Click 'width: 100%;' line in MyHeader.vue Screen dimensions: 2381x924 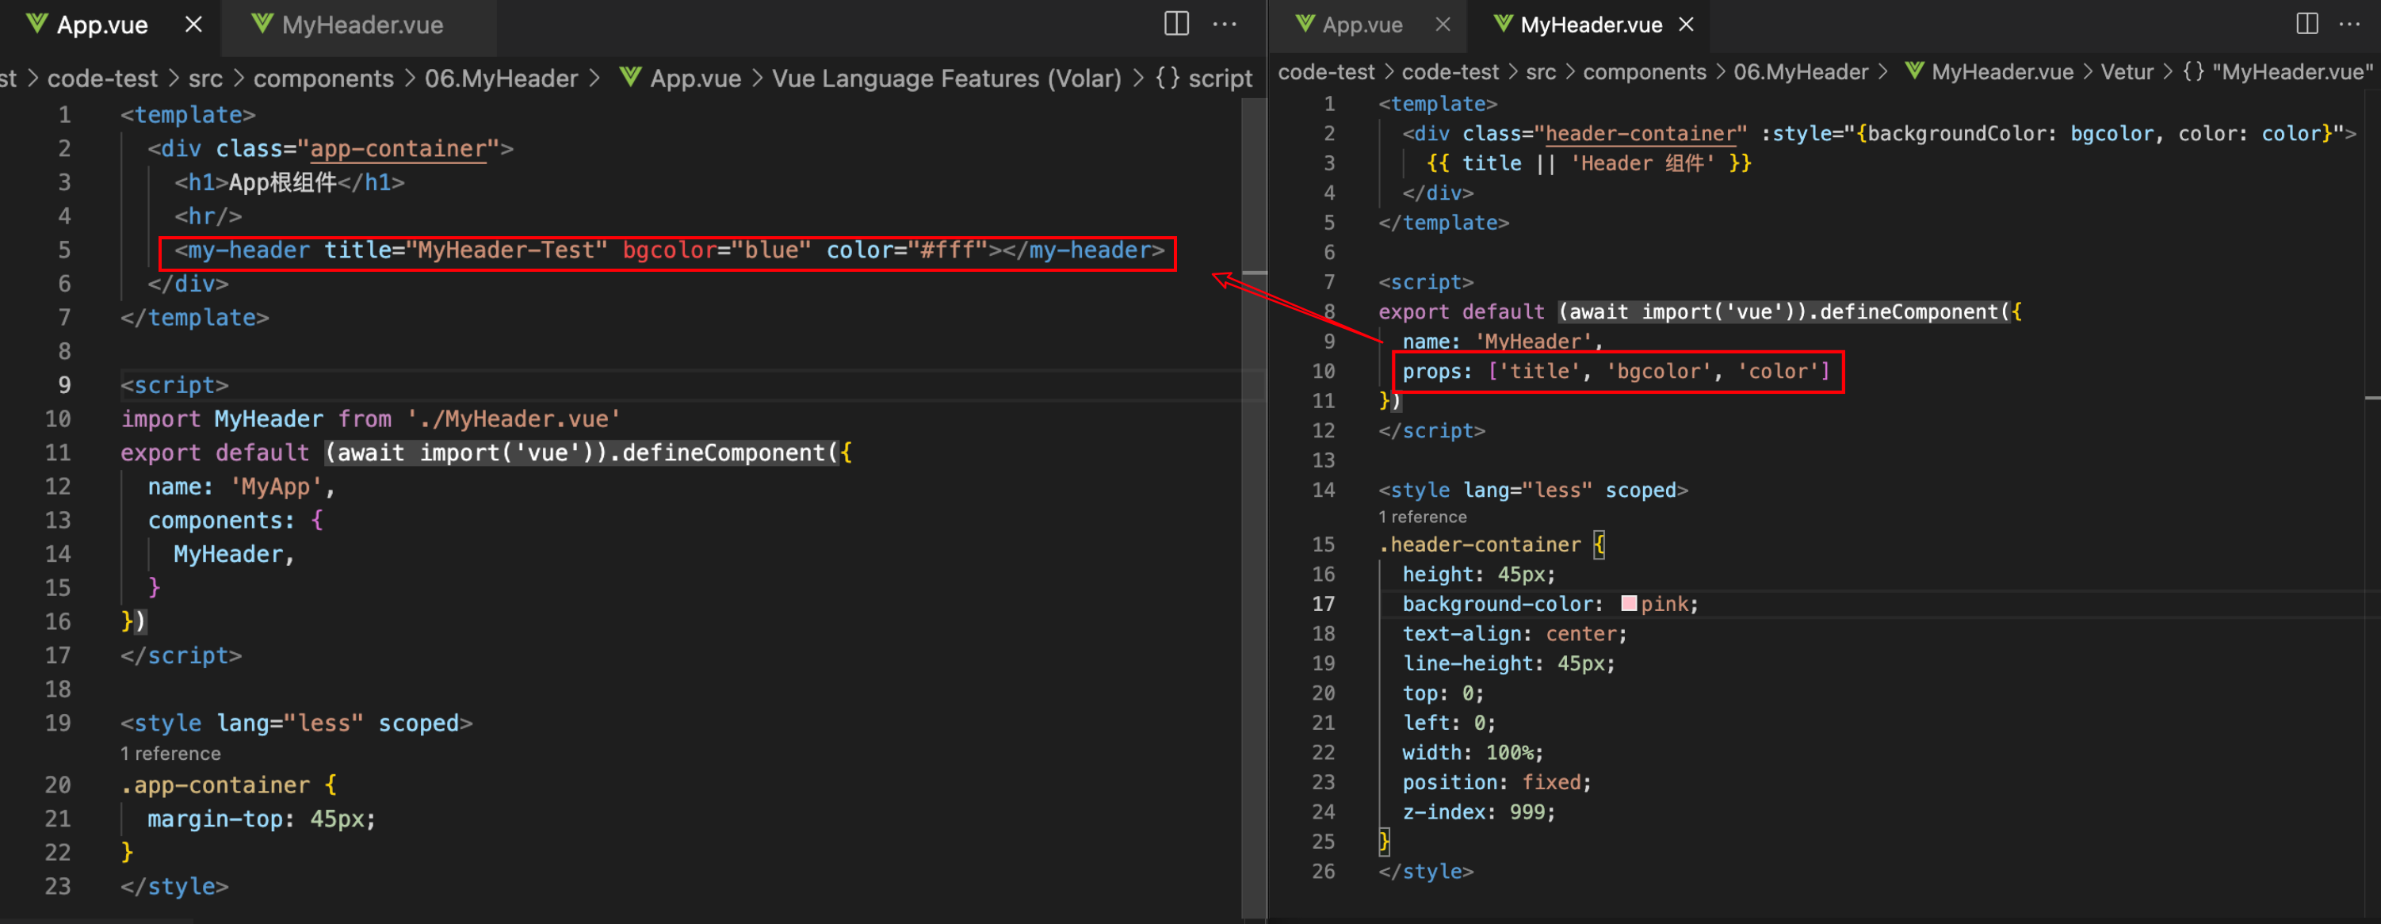tap(1473, 753)
